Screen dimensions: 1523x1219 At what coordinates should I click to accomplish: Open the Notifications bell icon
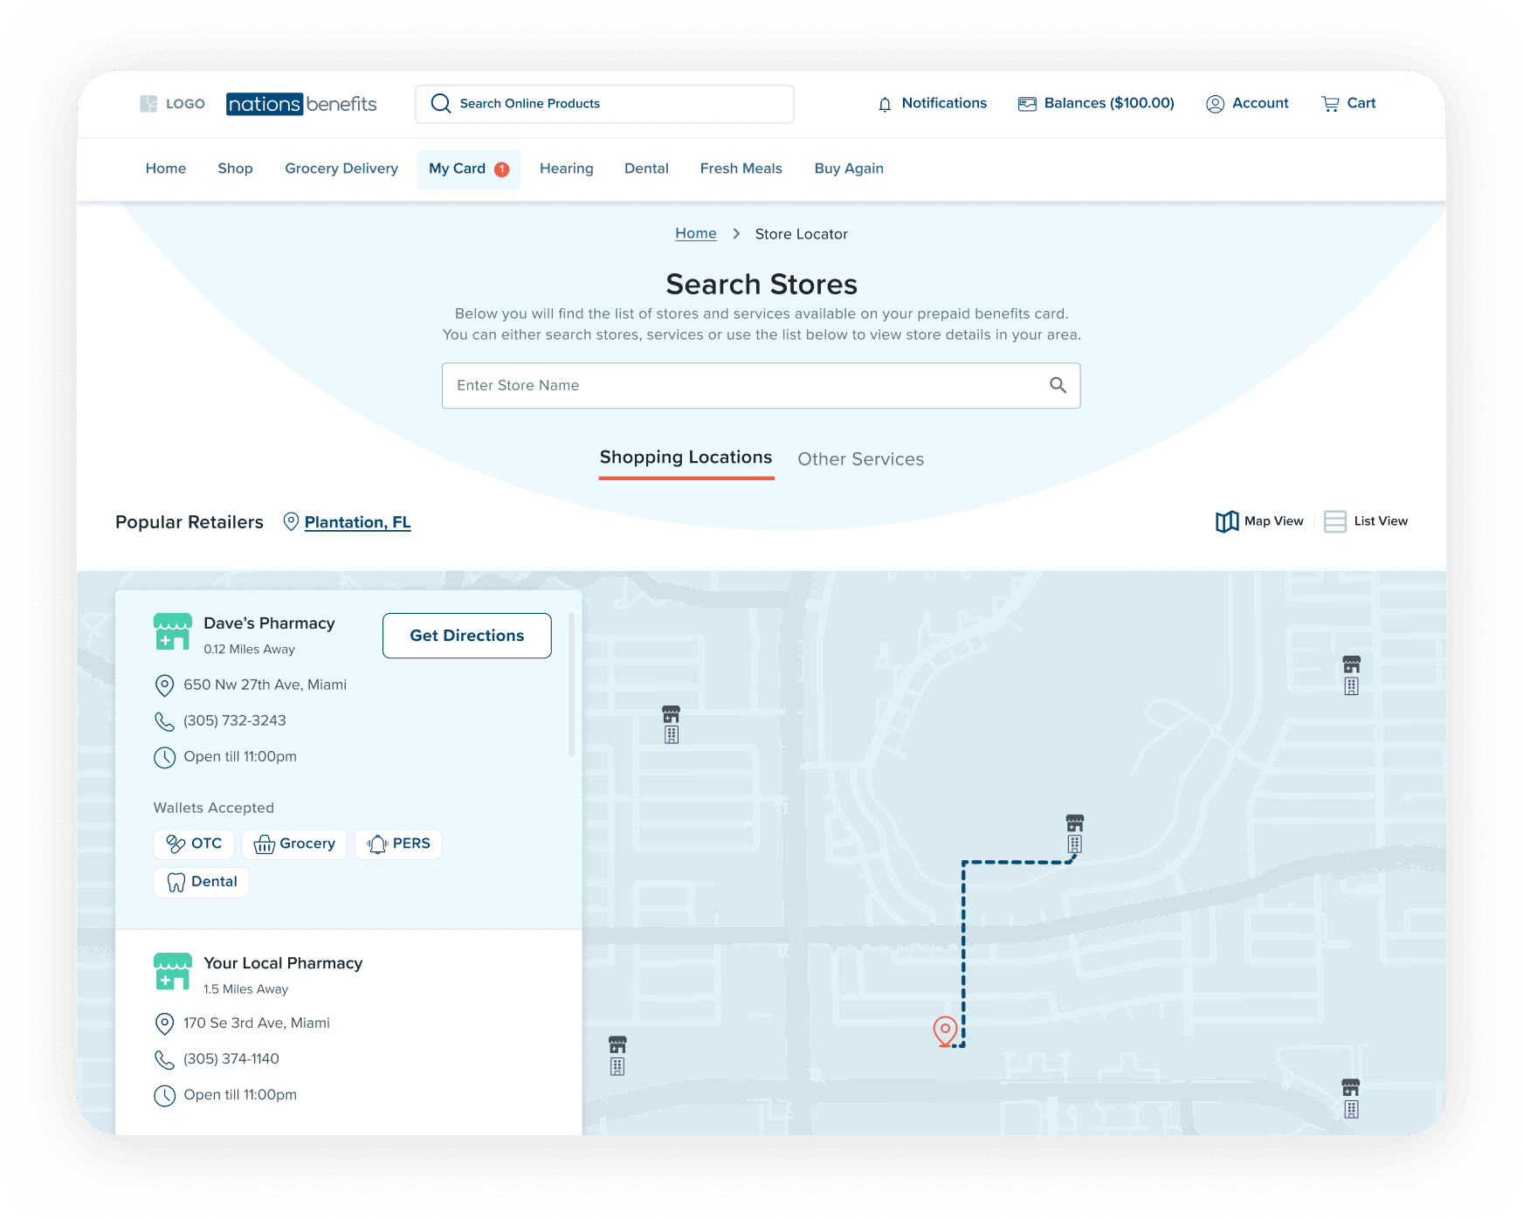point(885,103)
